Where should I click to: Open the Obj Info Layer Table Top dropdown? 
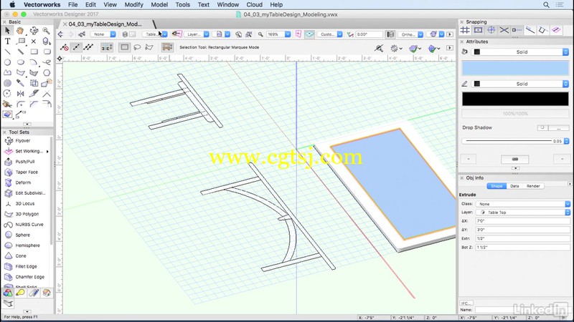523,213
